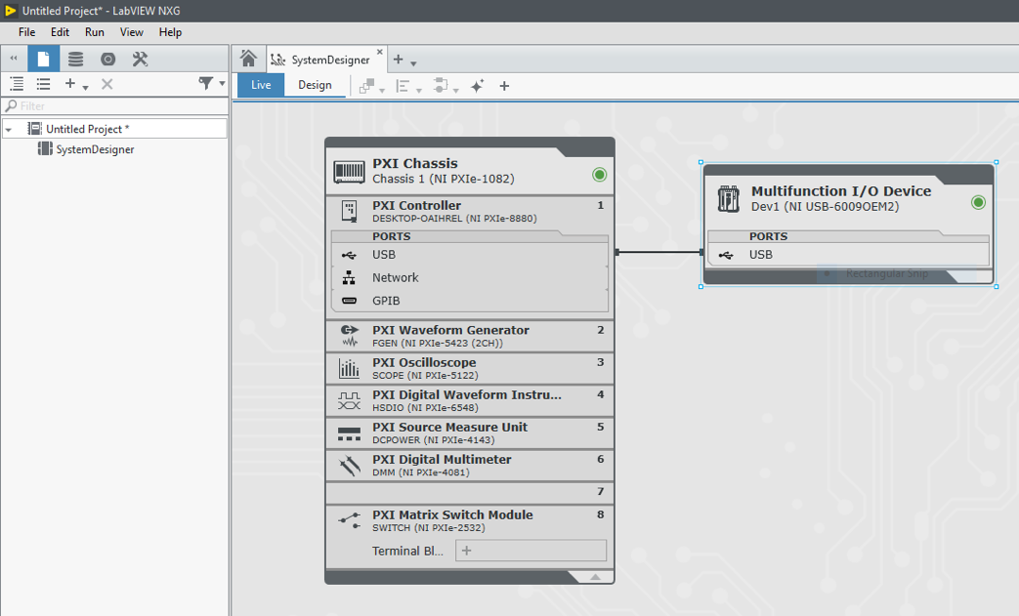
Task: Click the Multifunction I/O Device icon
Action: pyautogui.click(x=728, y=198)
